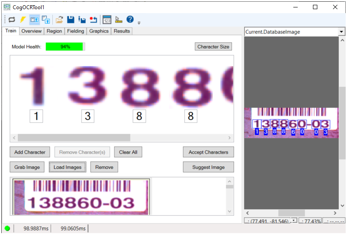The width and height of the screenshot is (347, 234).
Task: Click the tooltips pointer-and-ruler icon
Action: [x=119, y=20]
